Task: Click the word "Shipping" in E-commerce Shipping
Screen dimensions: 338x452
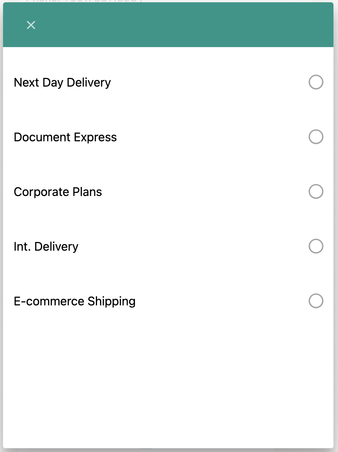Action: [111, 301]
